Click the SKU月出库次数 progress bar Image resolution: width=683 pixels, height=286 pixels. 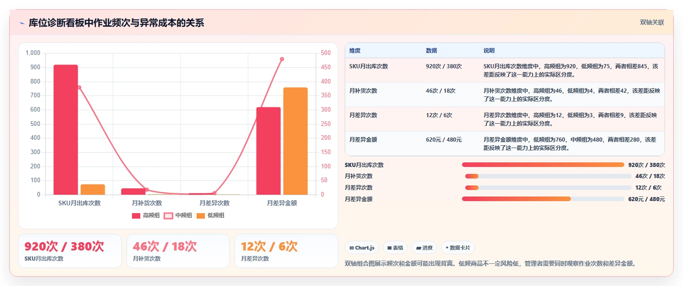543,165
